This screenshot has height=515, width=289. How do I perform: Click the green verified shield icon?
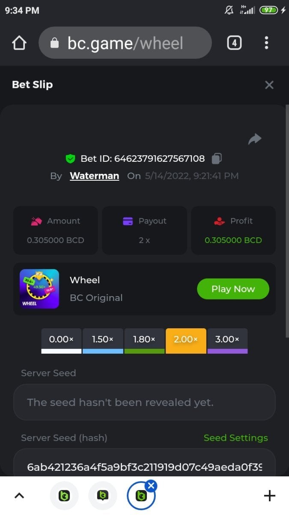pos(70,159)
